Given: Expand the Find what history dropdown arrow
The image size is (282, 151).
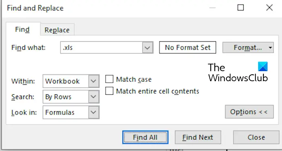Looking at the screenshot, I should [x=147, y=48].
